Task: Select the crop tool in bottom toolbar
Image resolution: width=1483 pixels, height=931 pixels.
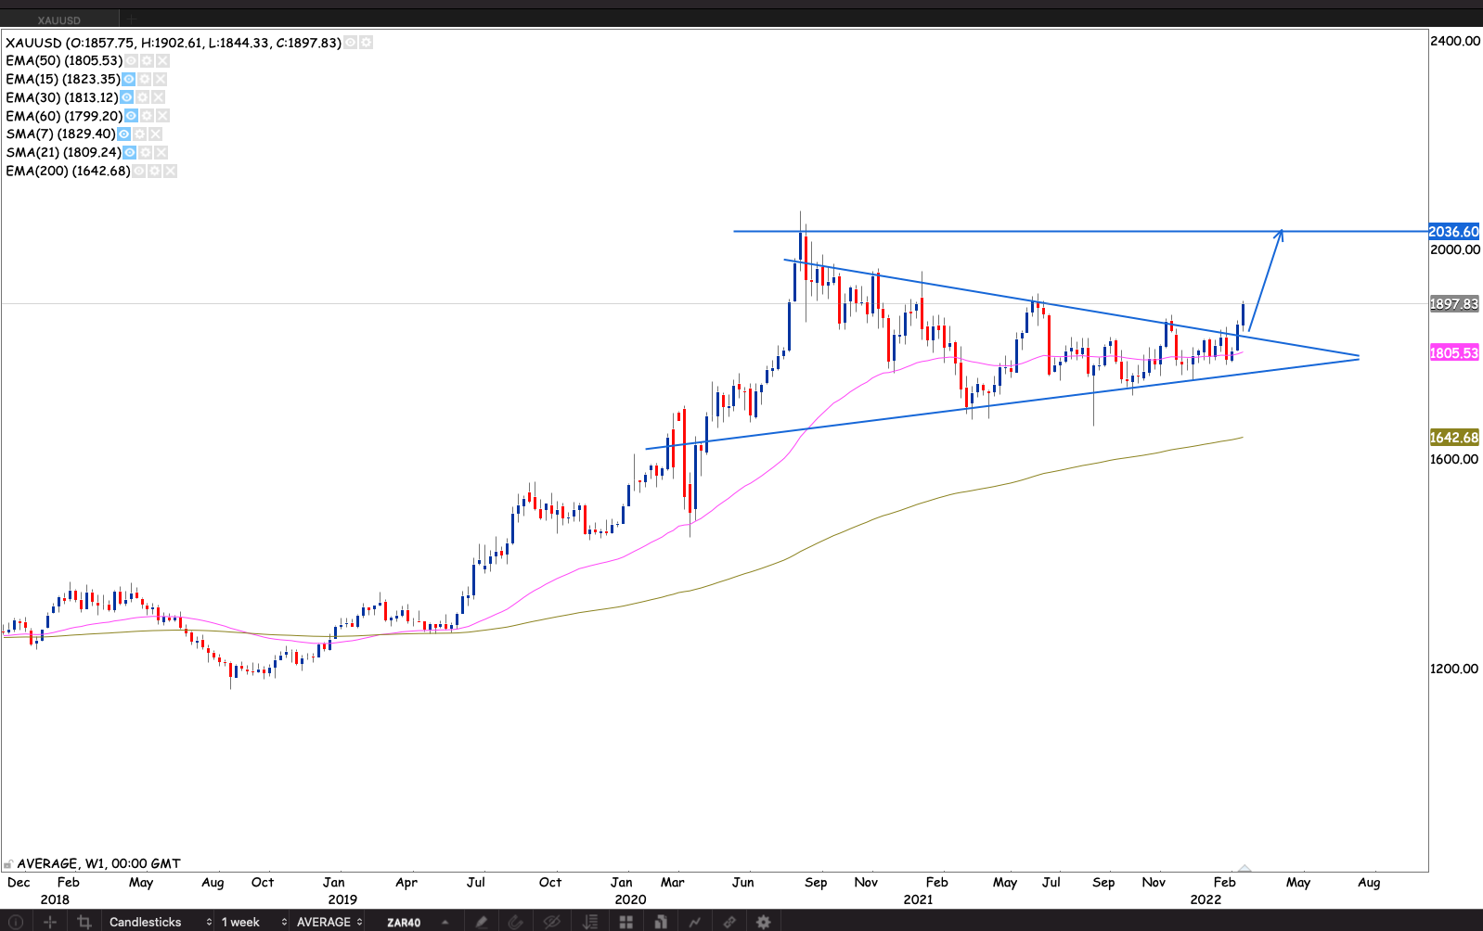Action: 84,922
